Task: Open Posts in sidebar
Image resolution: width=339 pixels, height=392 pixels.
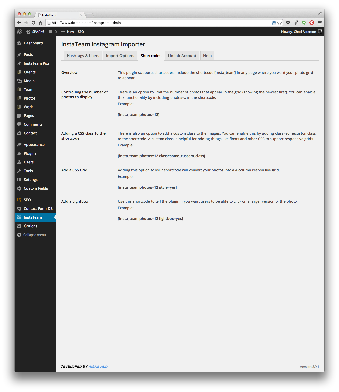Action: click(35, 55)
